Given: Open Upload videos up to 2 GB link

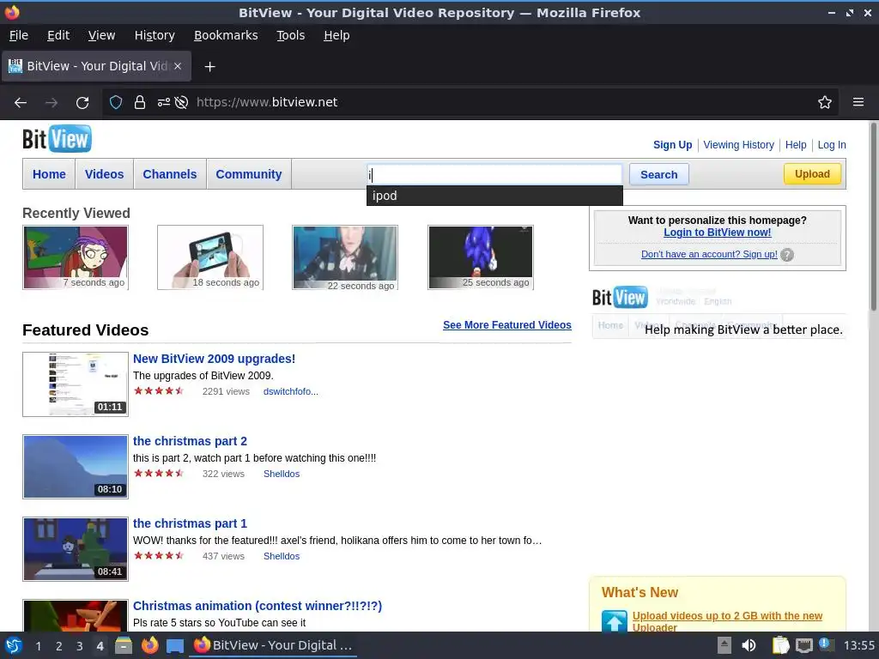Looking at the screenshot, I should tap(727, 621).
